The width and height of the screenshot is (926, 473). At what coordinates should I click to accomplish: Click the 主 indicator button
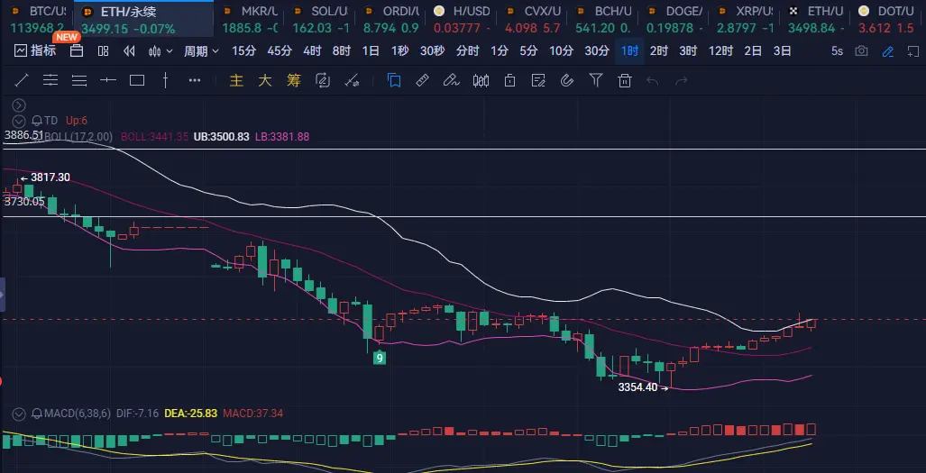(x=236, y=80)
